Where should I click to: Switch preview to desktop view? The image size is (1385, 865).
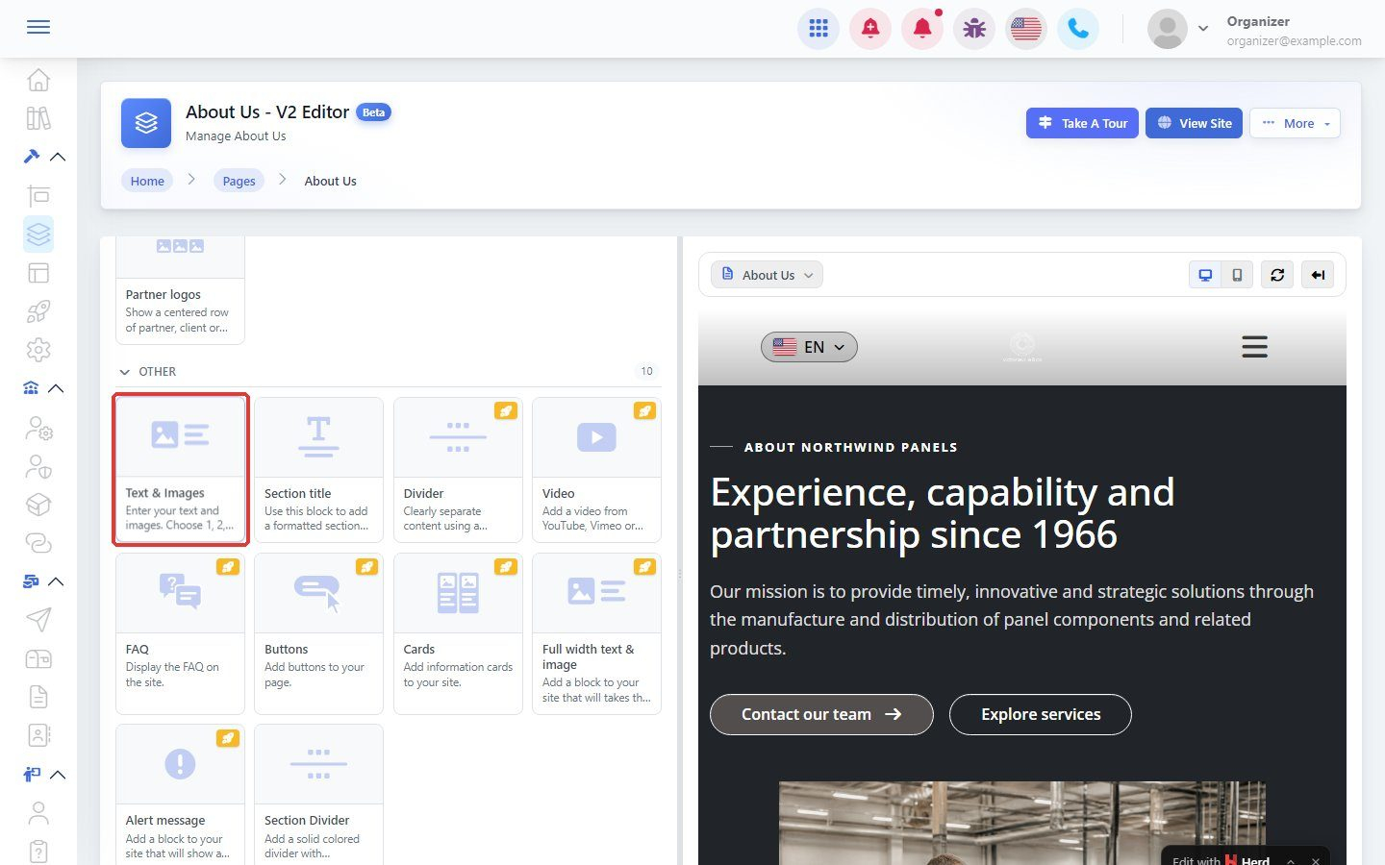(1205, 275)
